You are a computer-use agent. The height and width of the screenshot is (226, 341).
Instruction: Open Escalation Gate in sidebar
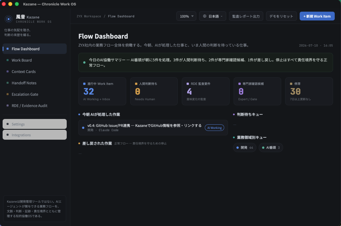34,94
